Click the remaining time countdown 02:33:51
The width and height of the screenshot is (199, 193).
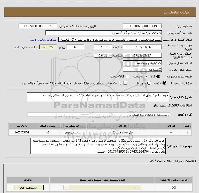[48, 47]
